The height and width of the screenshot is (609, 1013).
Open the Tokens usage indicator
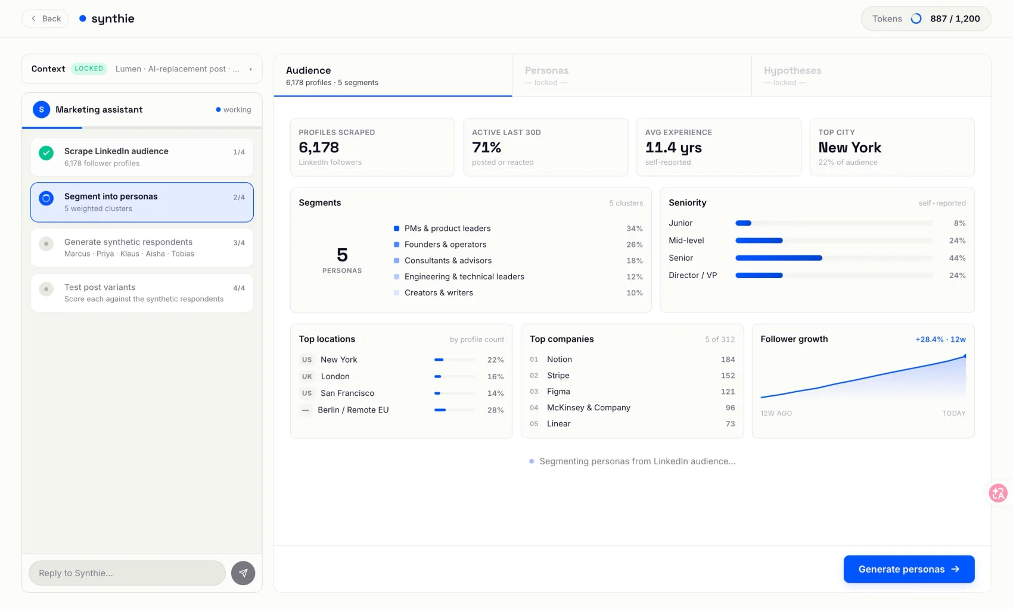[925, 18]
